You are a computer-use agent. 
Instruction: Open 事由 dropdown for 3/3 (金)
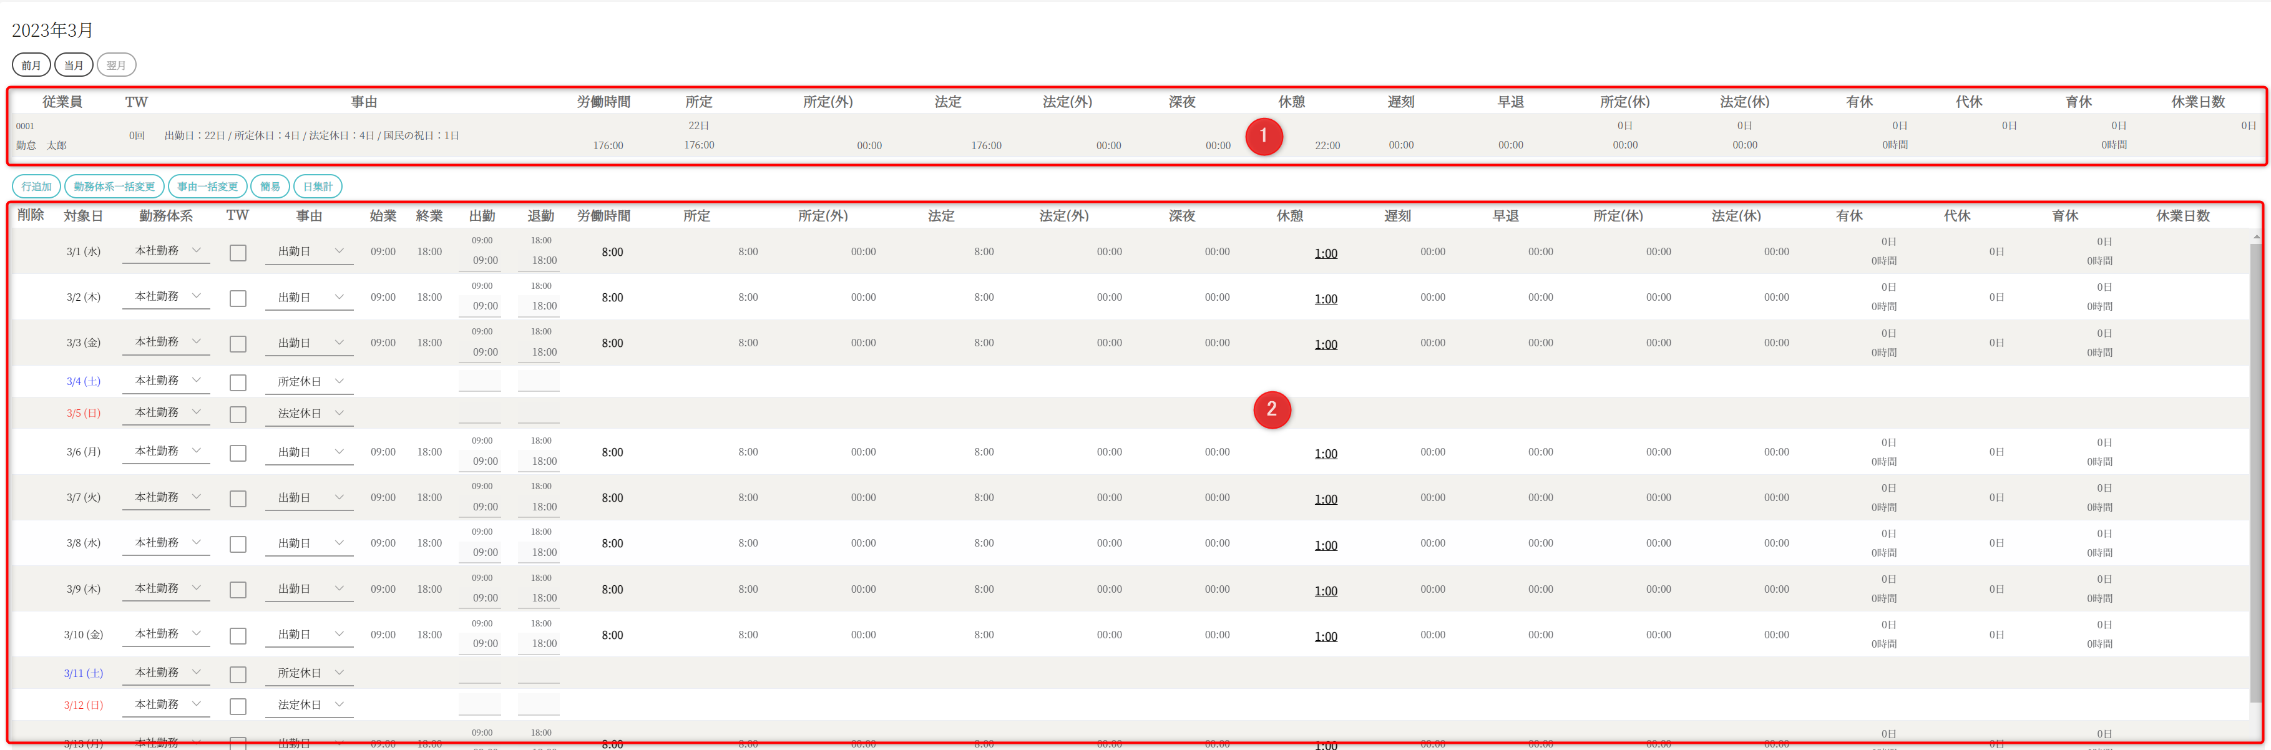pos(310,343)
